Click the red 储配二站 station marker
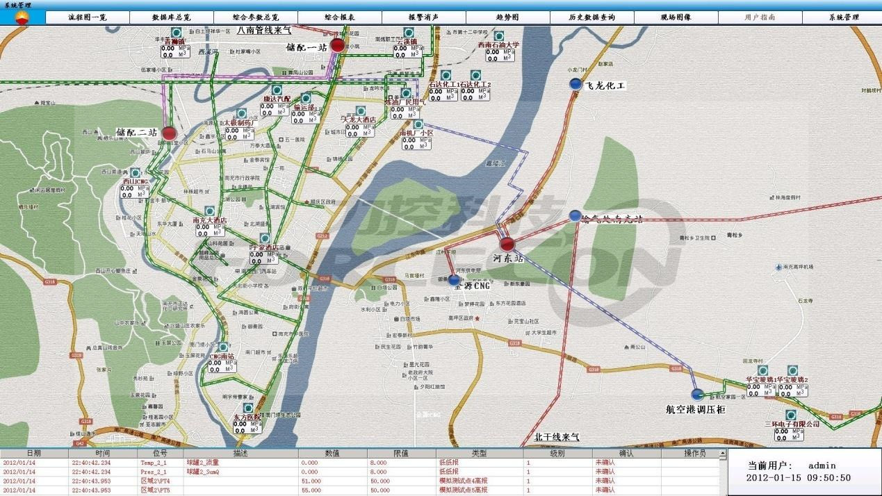Screen dimensions: 882x496 (x=169, y=133)
